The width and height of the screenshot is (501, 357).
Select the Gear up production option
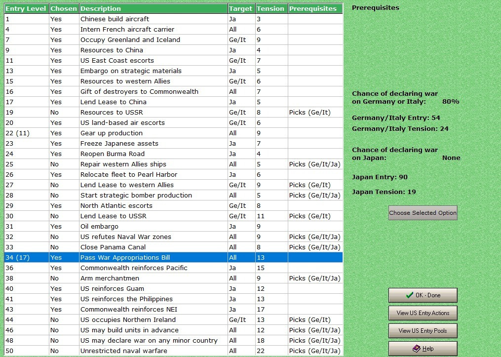pos(173,133)
